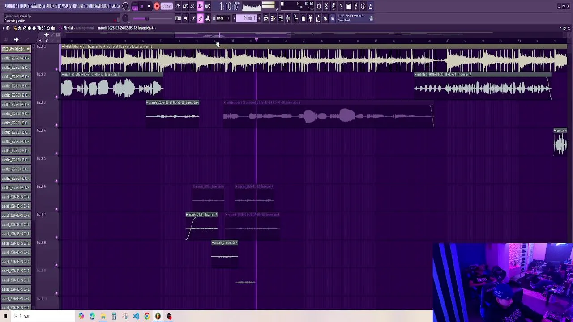This screenshot has height=322, width=573.
Task: Open the Arrangement selector in playlist title
Action: click(x=85, y=28)
